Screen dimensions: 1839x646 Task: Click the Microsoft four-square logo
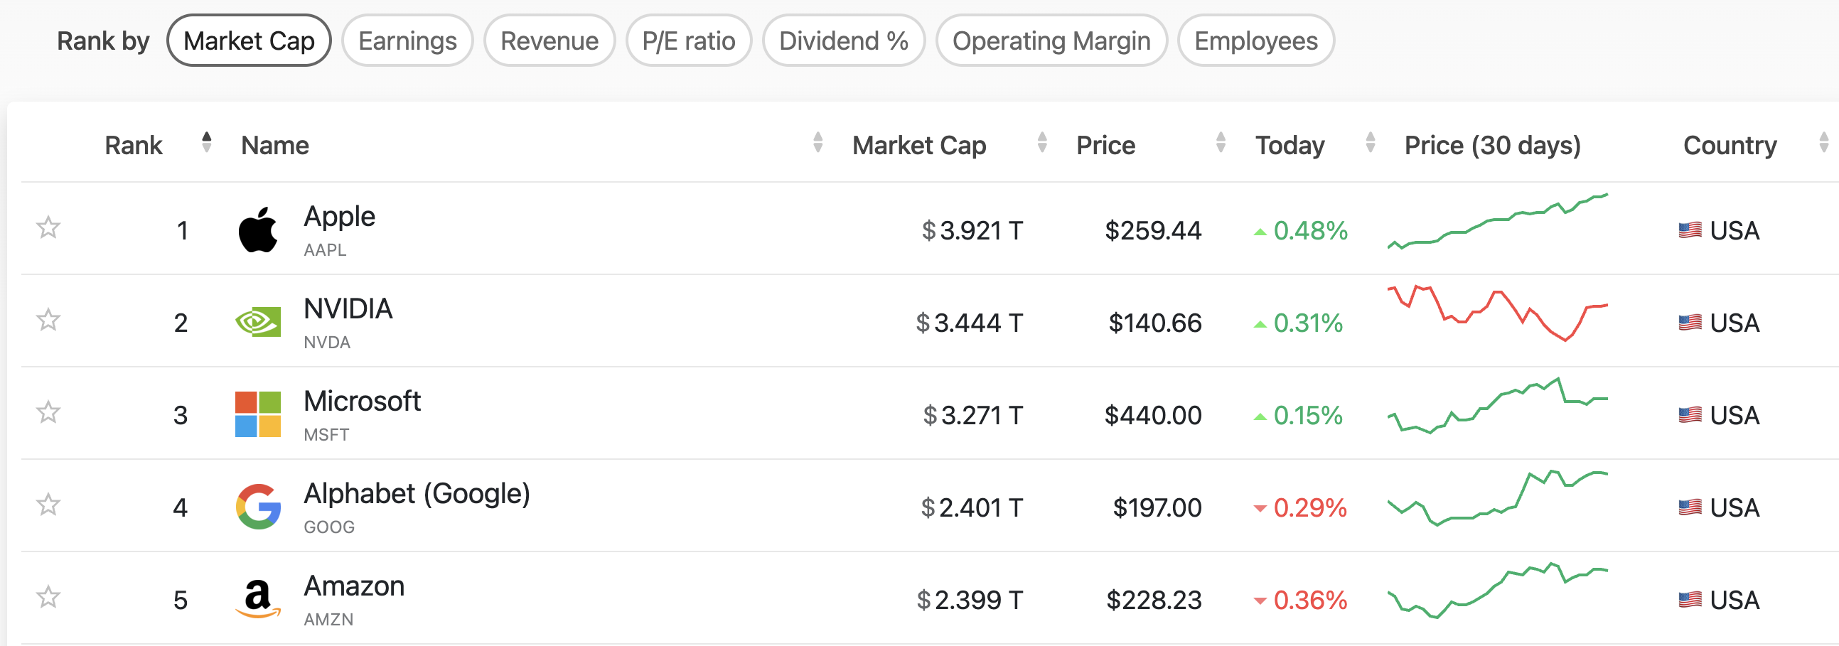tap(258, 415)
